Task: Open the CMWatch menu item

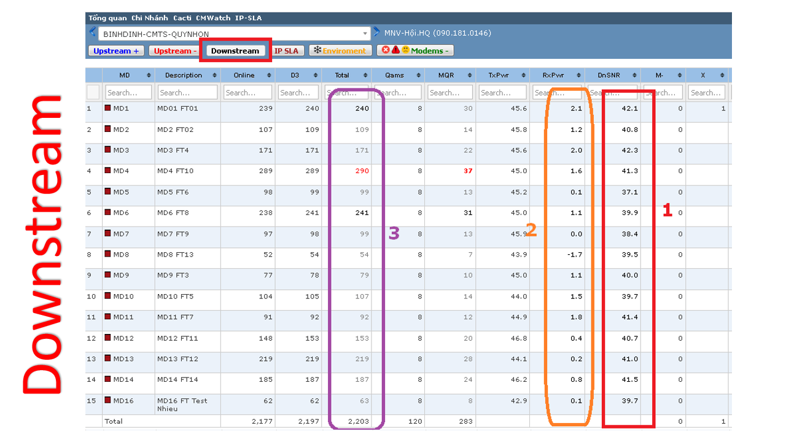Action: click(213, 18)
